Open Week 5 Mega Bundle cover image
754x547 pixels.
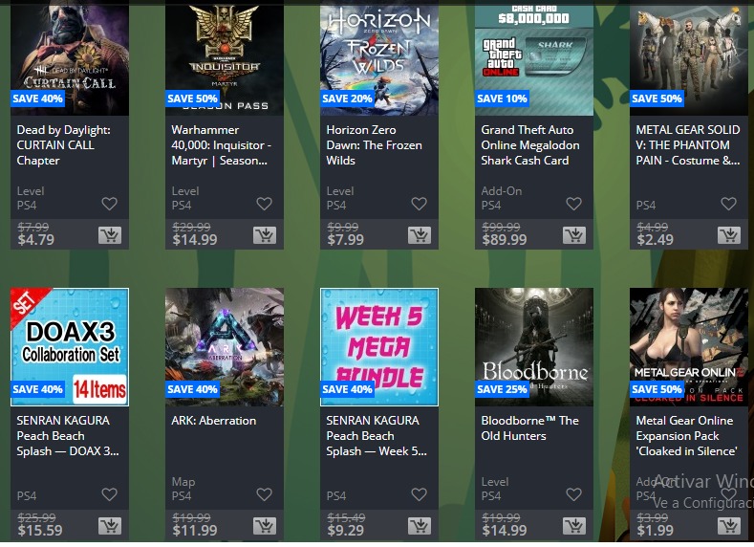pos(379,347)
